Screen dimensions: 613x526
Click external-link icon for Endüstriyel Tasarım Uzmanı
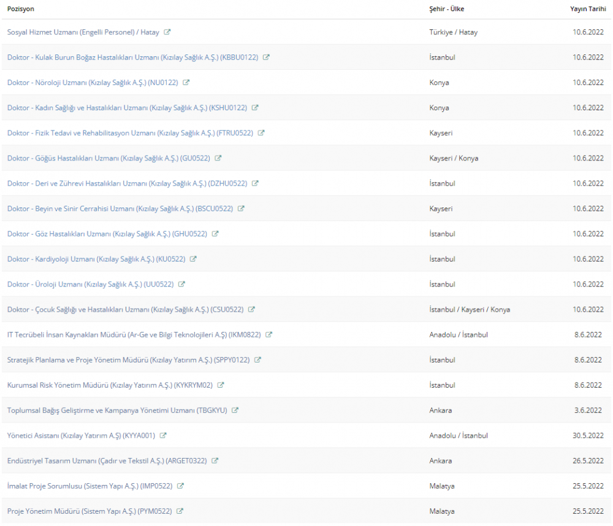point(215,461)
